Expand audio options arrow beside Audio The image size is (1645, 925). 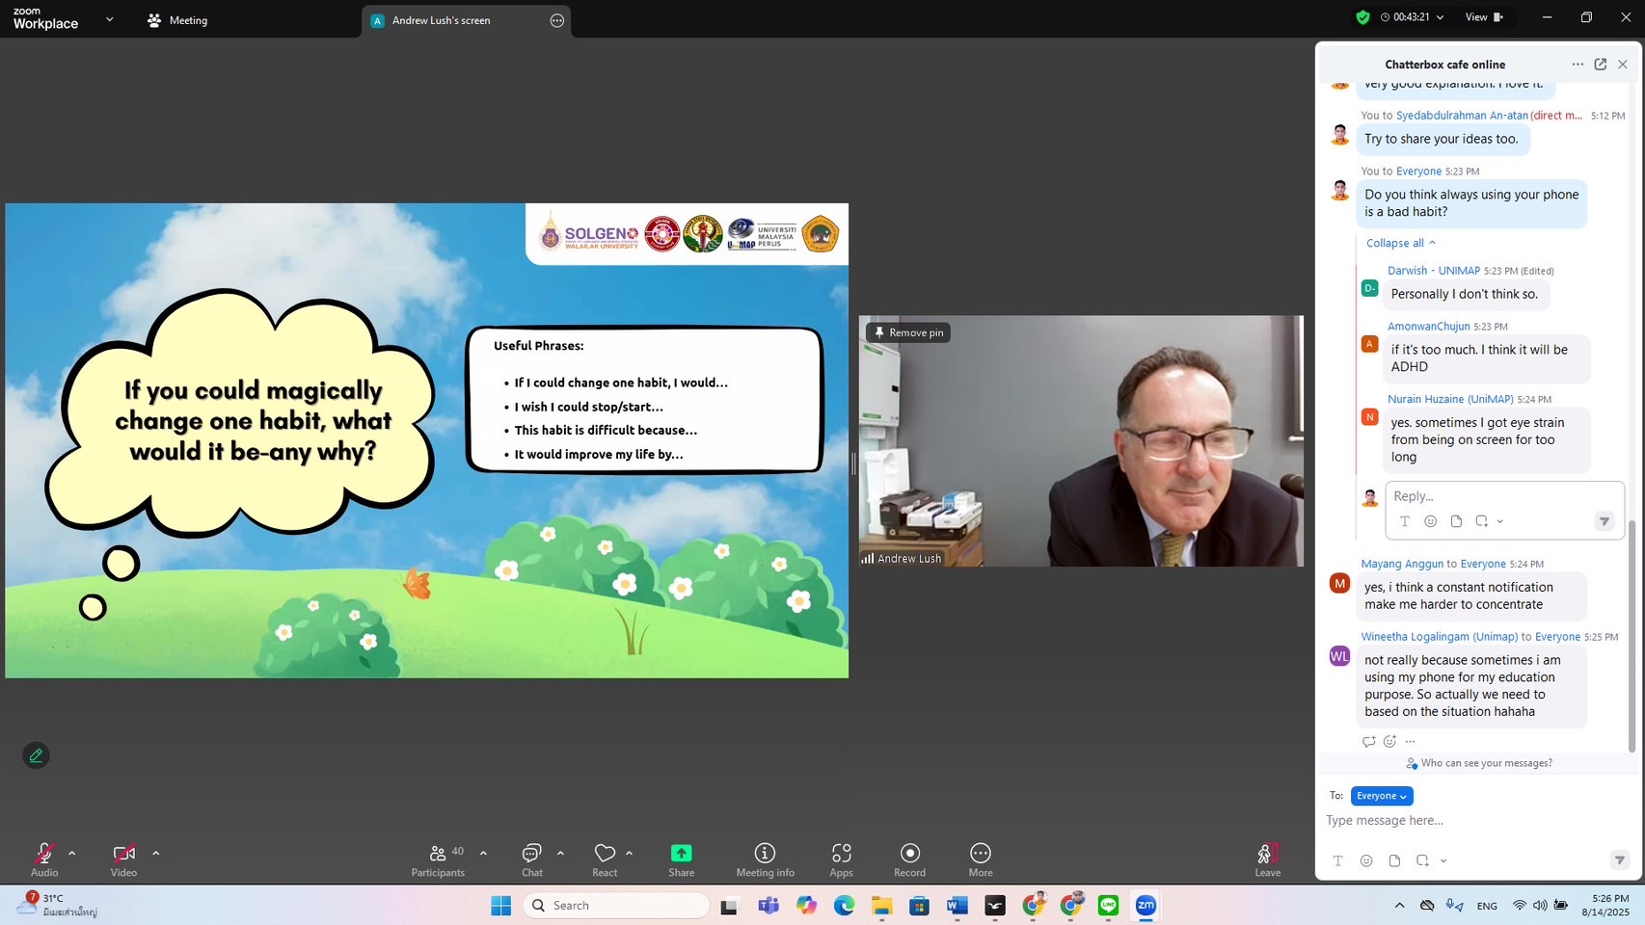point(72,853)
